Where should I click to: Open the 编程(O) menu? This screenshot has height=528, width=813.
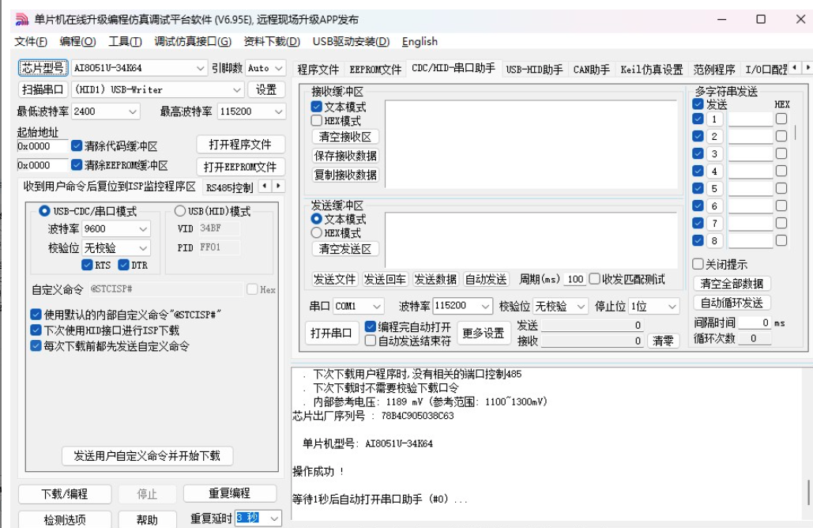pyautogui.click(x=77, y=41)
